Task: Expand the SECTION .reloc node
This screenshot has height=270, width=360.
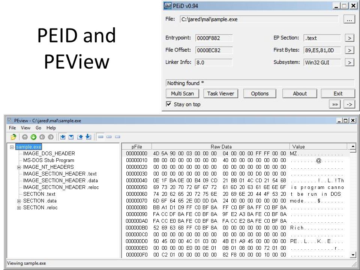Action: click(x=19, y=208)
